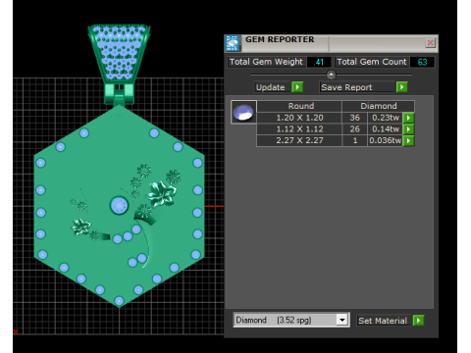Click the Update button label
Image resolution: width=471 pixels, height=353 pixels.
(x=271, y=87)
